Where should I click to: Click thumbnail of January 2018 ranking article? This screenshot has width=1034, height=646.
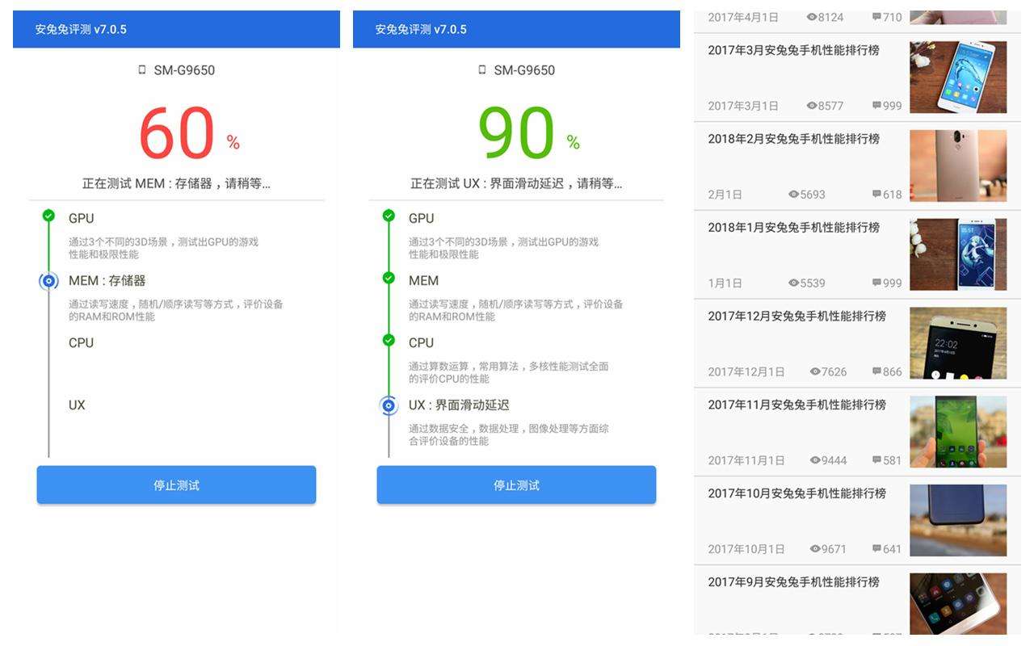tap(958, 254)
